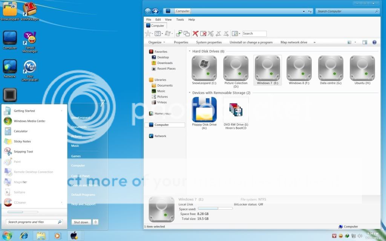Open the address bar history dropdown arrow

(304, 11)
